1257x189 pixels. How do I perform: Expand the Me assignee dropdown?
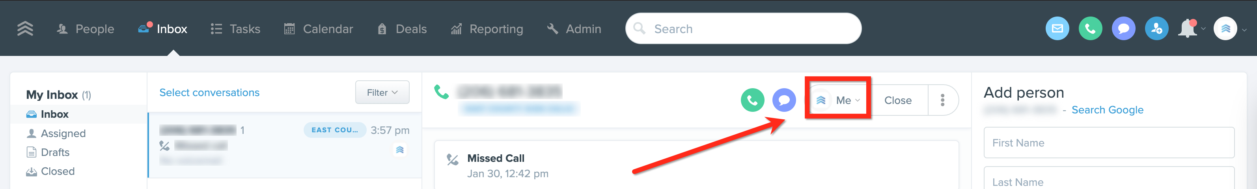[x=838, y=100]
